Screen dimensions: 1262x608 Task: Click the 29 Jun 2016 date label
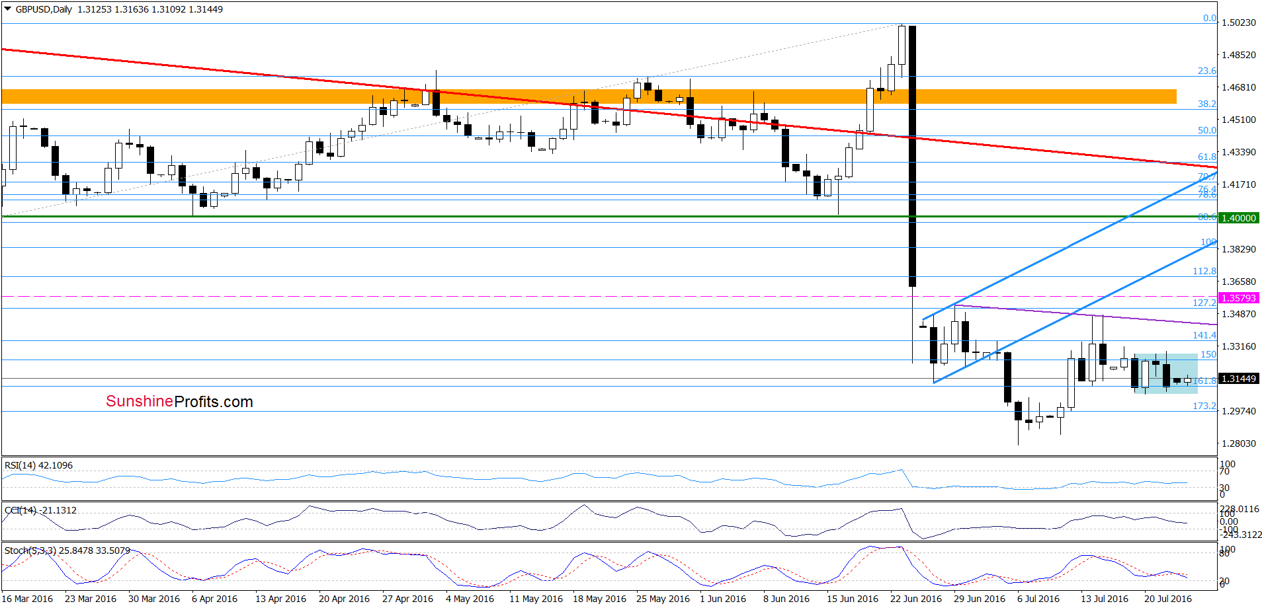tap(980, 599)
